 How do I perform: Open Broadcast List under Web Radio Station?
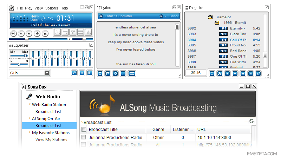click(x=48, y=112)
